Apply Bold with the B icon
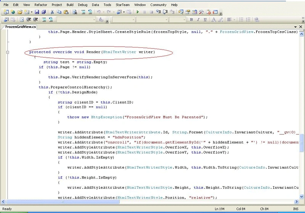This screenshot has width=305, height=213. (191, 20)
